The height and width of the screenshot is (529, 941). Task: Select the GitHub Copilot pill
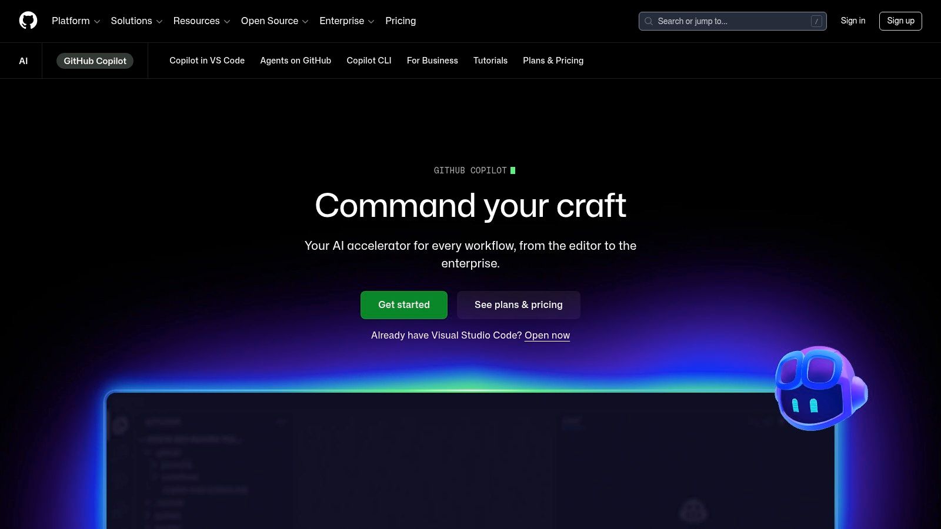coord(95,61)
